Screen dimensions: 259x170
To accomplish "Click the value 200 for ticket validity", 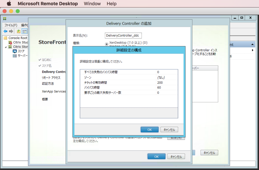I will pyautogui.click(x=160, y=82).
